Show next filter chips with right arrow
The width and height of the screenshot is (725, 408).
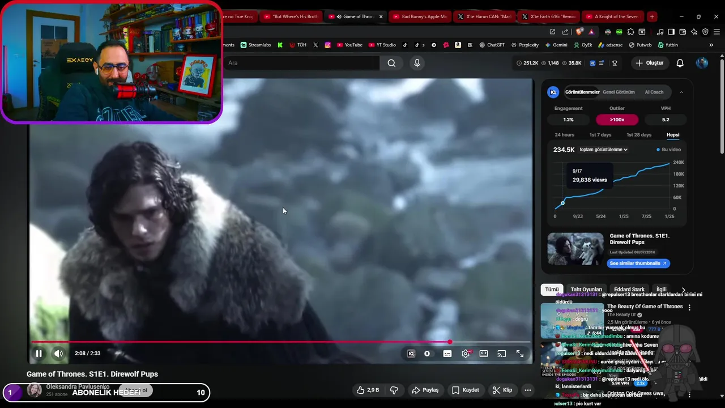point(683,290)
